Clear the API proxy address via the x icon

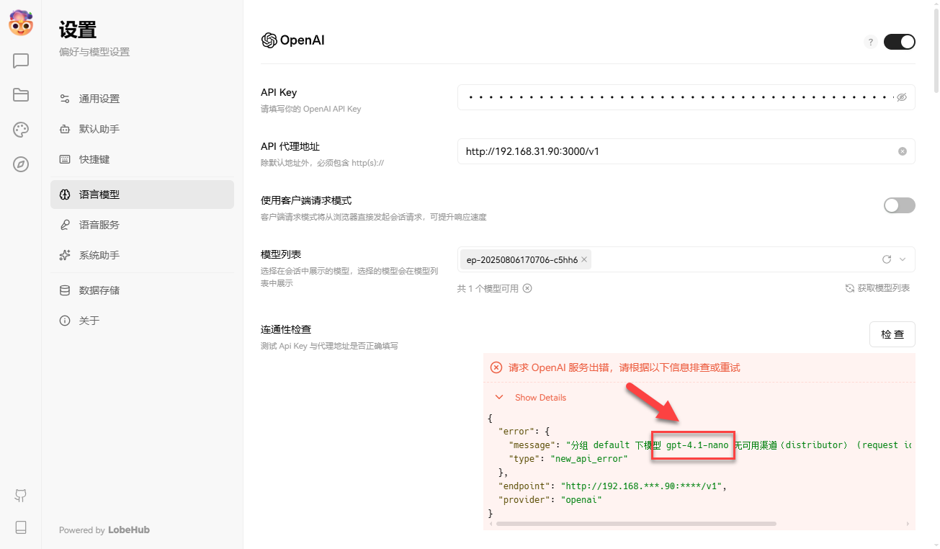click(x=902, y=151)
